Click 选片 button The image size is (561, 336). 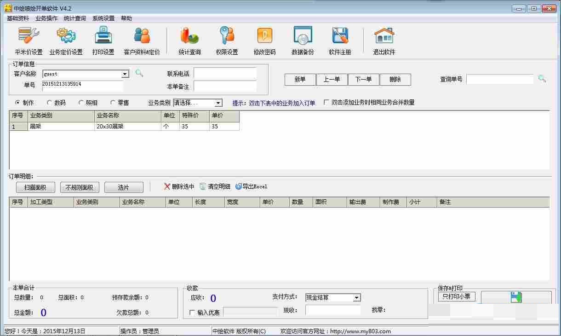point(124,187)
